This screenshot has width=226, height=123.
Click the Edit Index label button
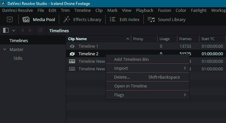[x=130, y=19]
